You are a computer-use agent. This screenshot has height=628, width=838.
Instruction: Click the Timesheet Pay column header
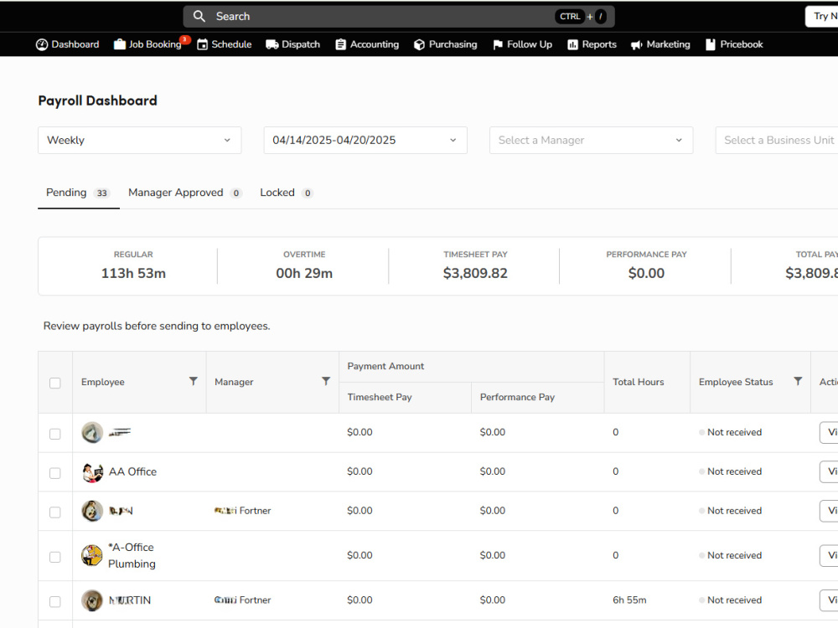380,397
